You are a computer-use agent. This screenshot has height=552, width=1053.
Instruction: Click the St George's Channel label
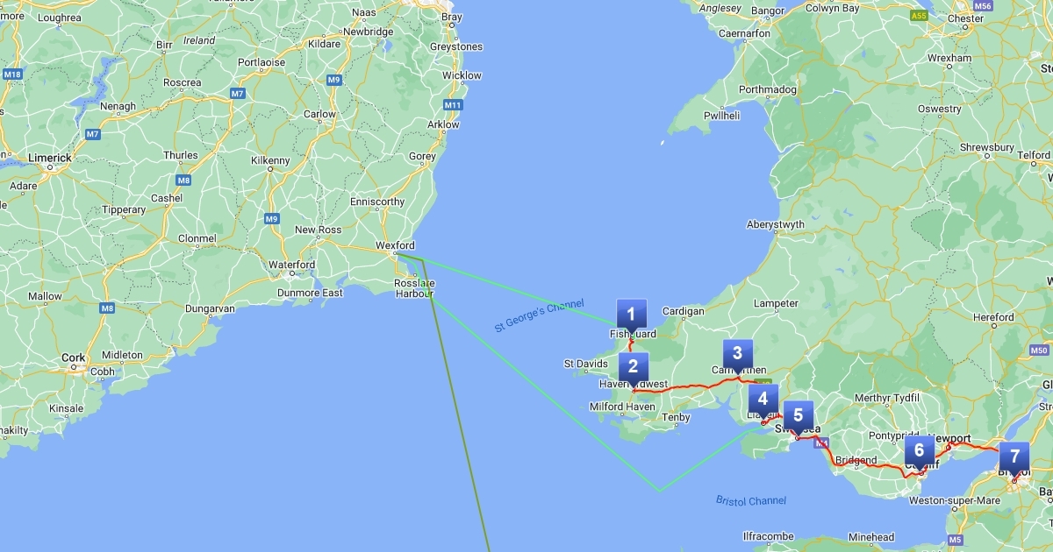click(539, 315)
